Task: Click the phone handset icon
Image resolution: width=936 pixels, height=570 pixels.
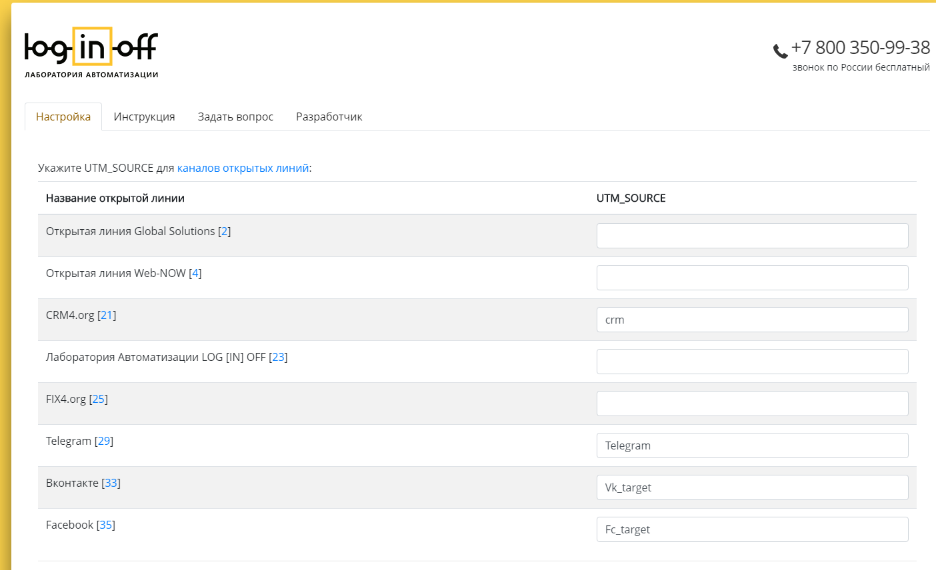Action: click(780, 51)
